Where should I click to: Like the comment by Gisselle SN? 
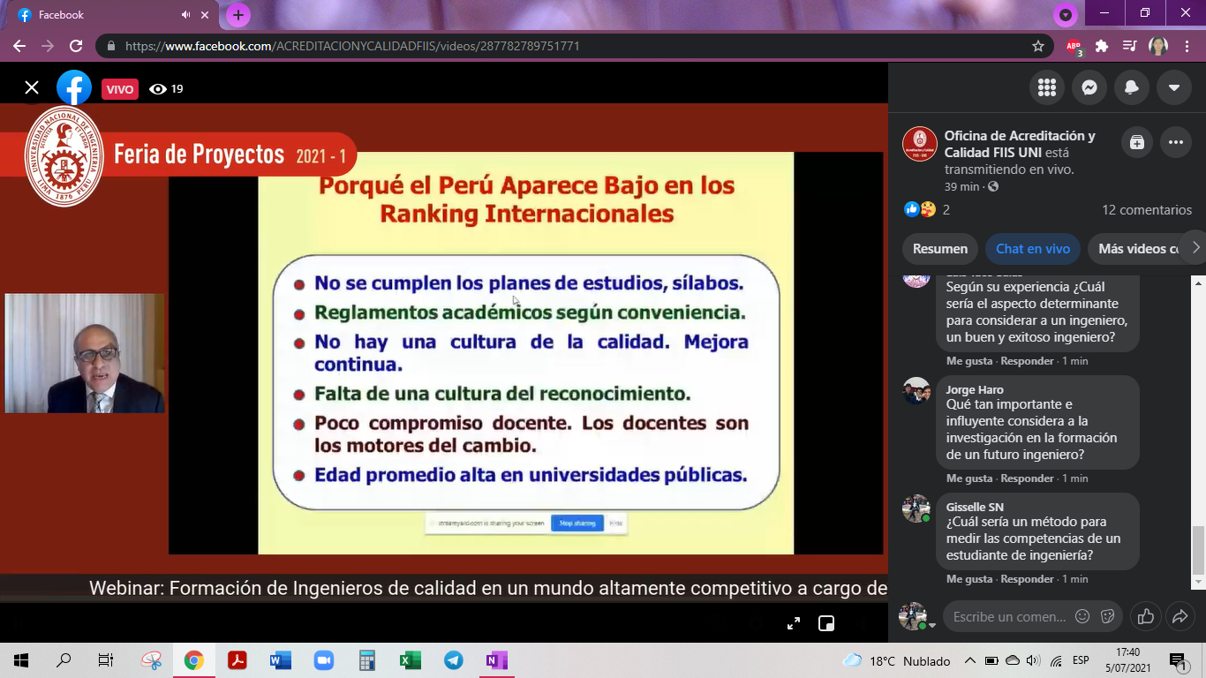pos(969,579)
